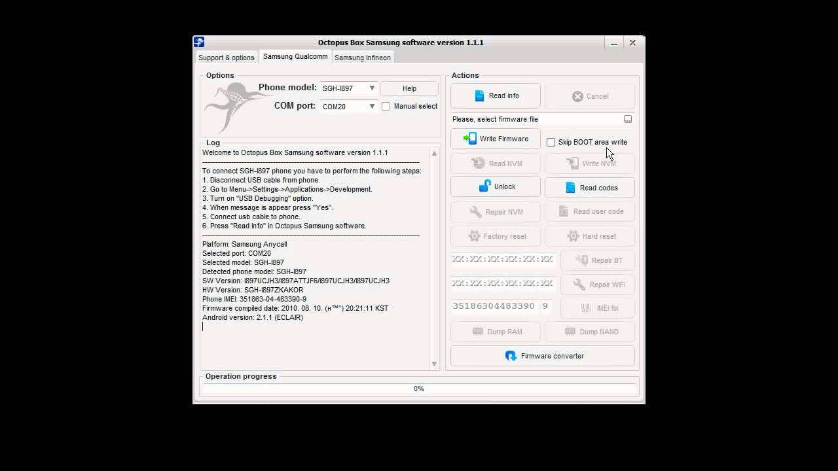Click the Help button
This screenshot has width=838, height=471.
click(x=409, y=88)
